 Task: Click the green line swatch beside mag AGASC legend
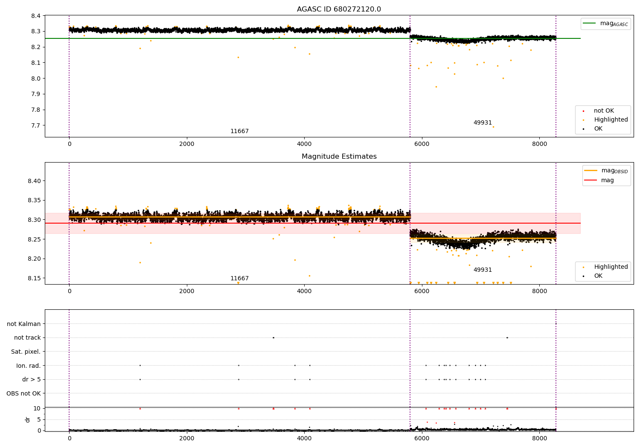590,23
